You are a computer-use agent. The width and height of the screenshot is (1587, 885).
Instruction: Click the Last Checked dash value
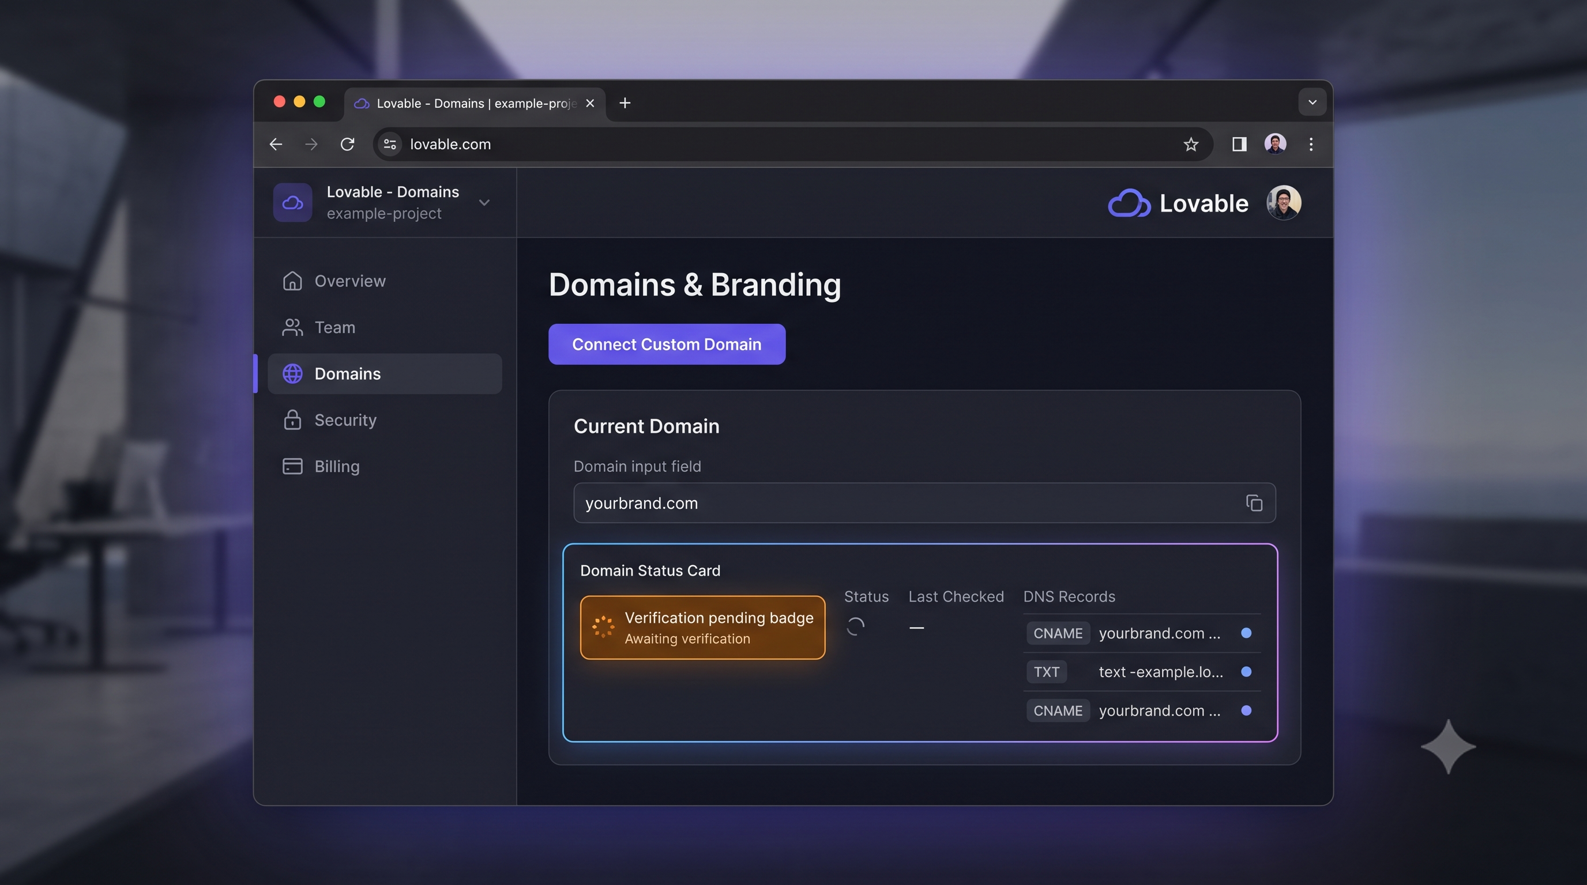tap(916, 628)
